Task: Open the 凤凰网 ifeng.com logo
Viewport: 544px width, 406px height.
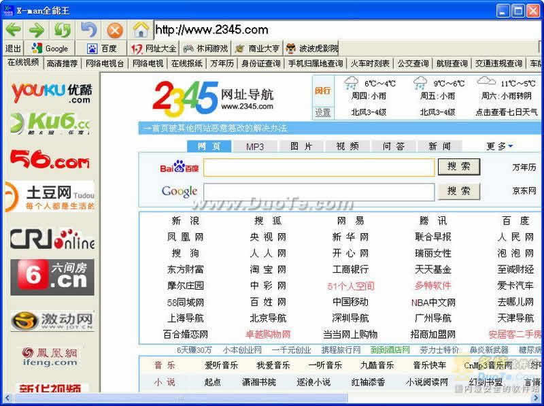Action: pos(50,357)
